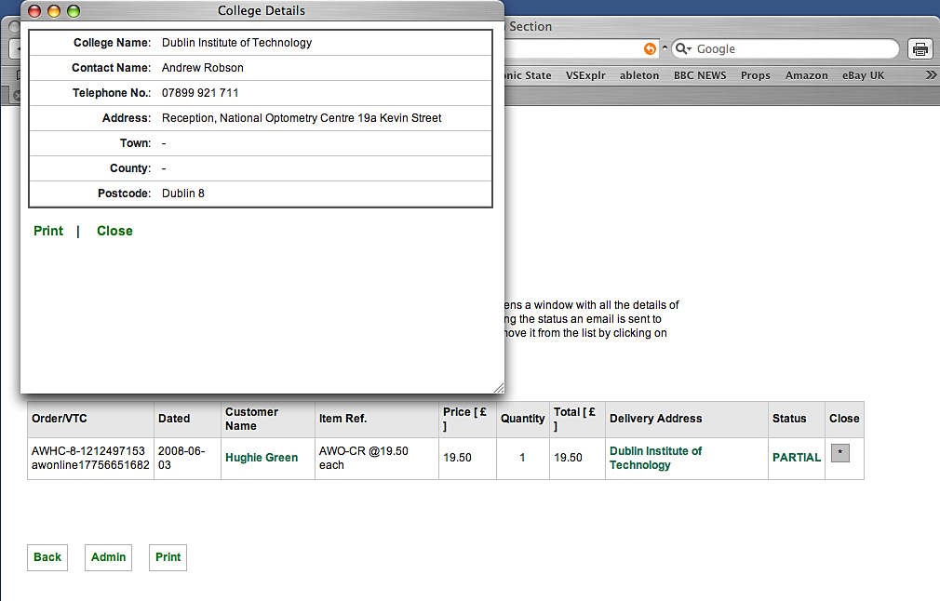Click the red close button of popup
Image resolution: width=940 pixels, height=601 pixels.
(x=34, y=11)
